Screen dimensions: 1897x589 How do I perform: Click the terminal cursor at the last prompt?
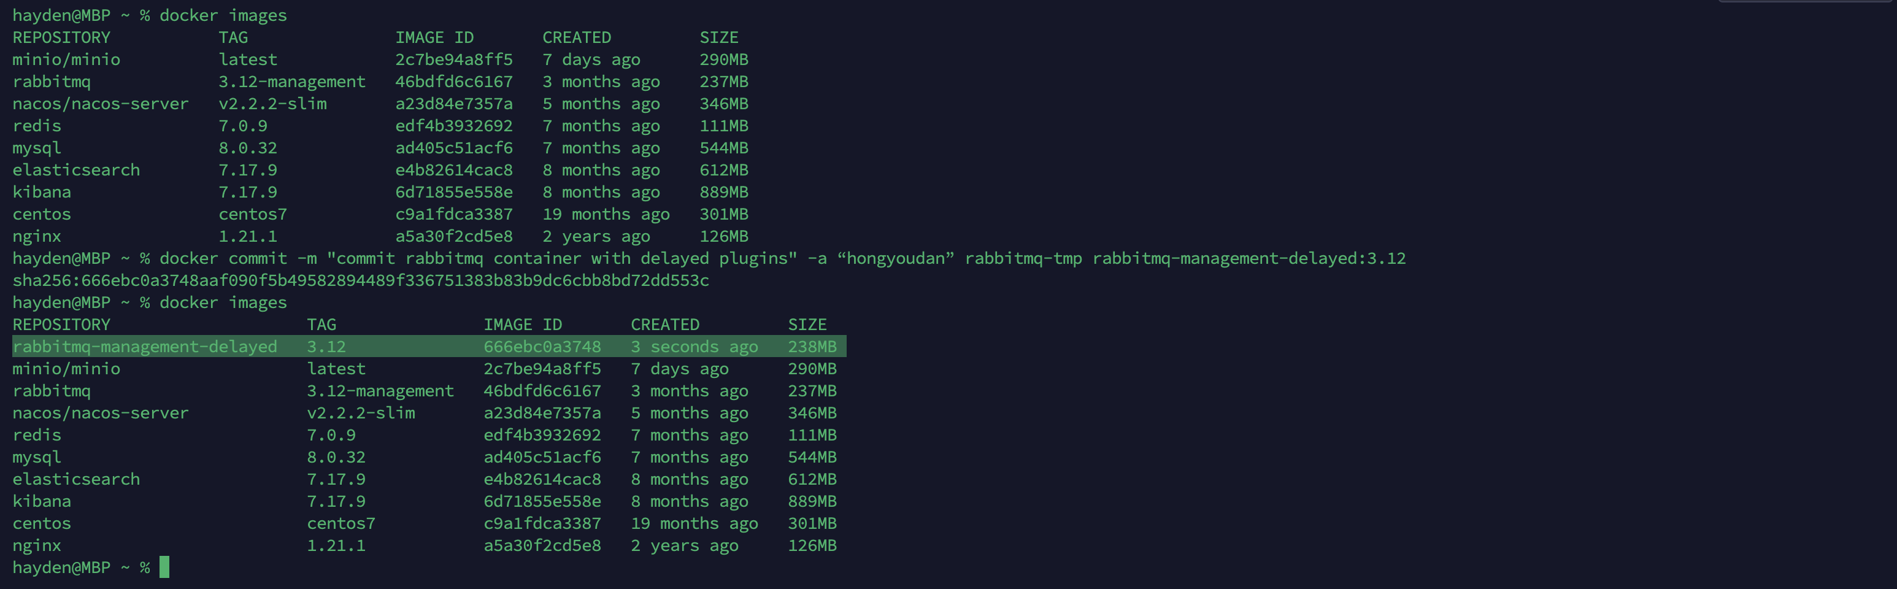(164, 567)
